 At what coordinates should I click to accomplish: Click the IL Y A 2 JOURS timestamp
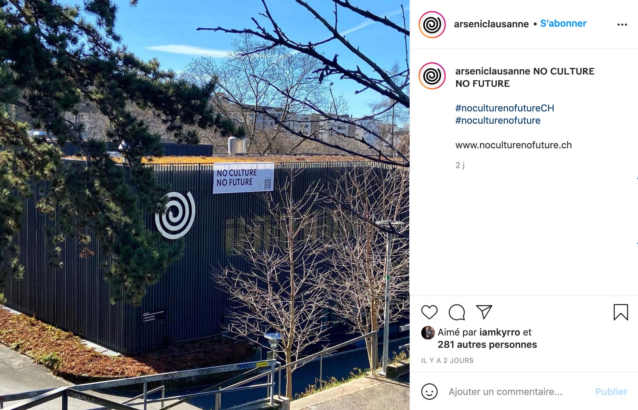447,360
